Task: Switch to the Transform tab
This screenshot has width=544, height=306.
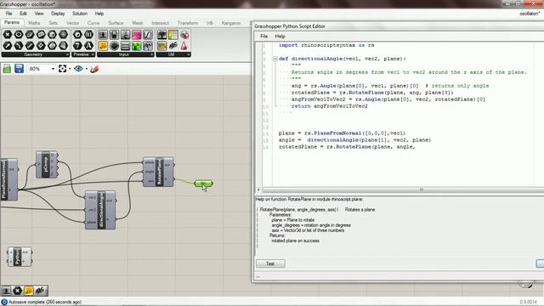Action: pyautogui.click(x=188, y=23)
